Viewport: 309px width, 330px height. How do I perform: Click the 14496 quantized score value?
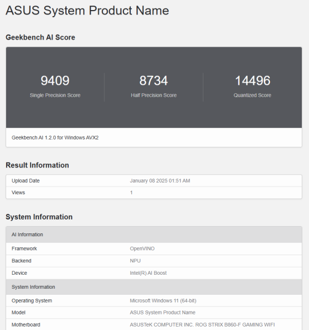tap(253, 80)
